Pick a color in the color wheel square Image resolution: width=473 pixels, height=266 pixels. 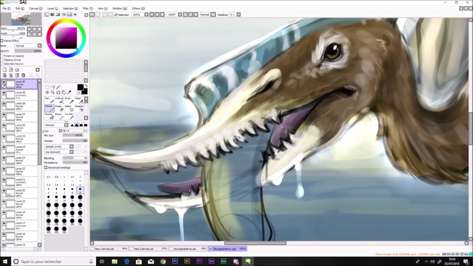coord(66,38)
